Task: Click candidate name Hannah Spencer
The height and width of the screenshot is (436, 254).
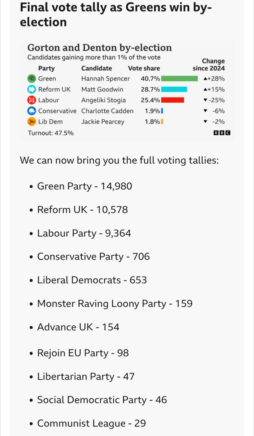Action: pyautogui.click(x=106, y=79)
